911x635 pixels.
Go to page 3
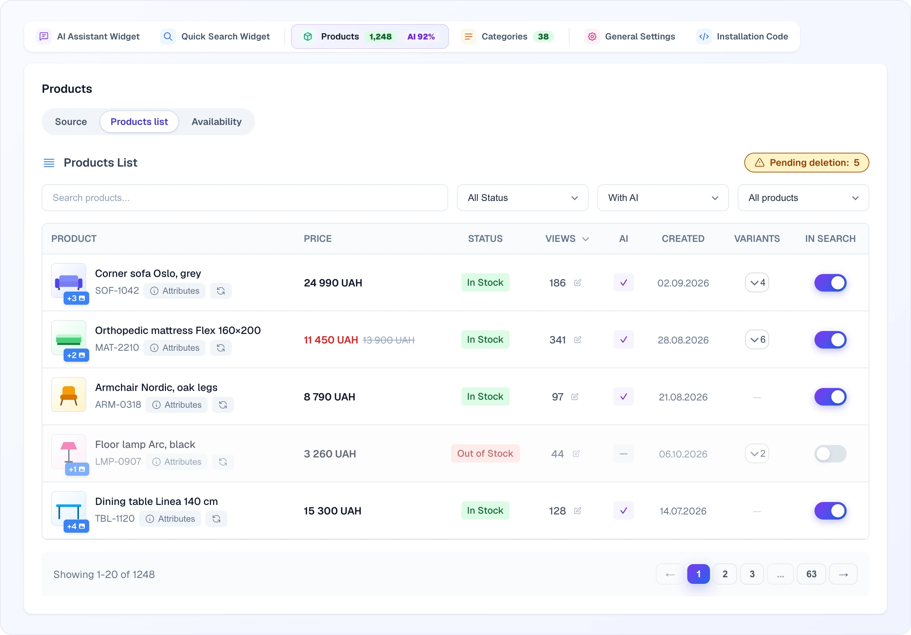click(x=752, y=574)
